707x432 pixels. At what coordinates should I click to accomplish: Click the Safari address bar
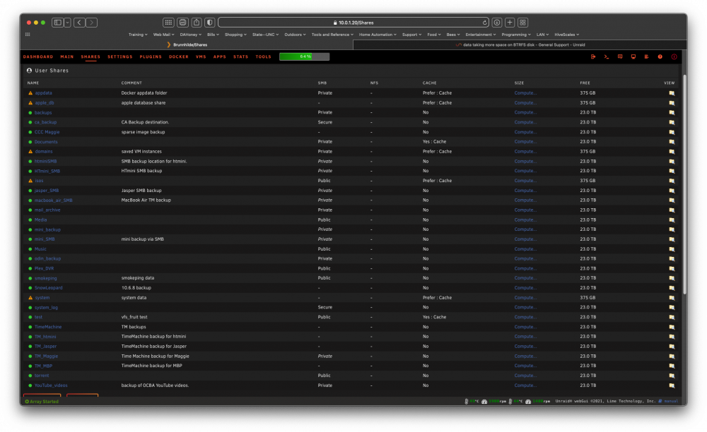353,23
